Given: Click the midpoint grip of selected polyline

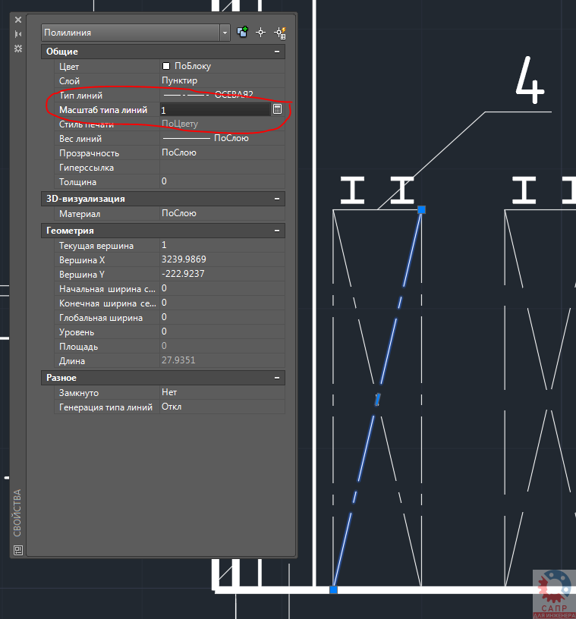Looking at the screenshot, I should coord(378,400).
